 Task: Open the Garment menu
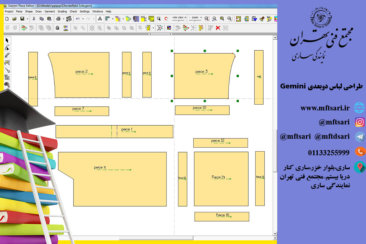[x=50, y=11]
